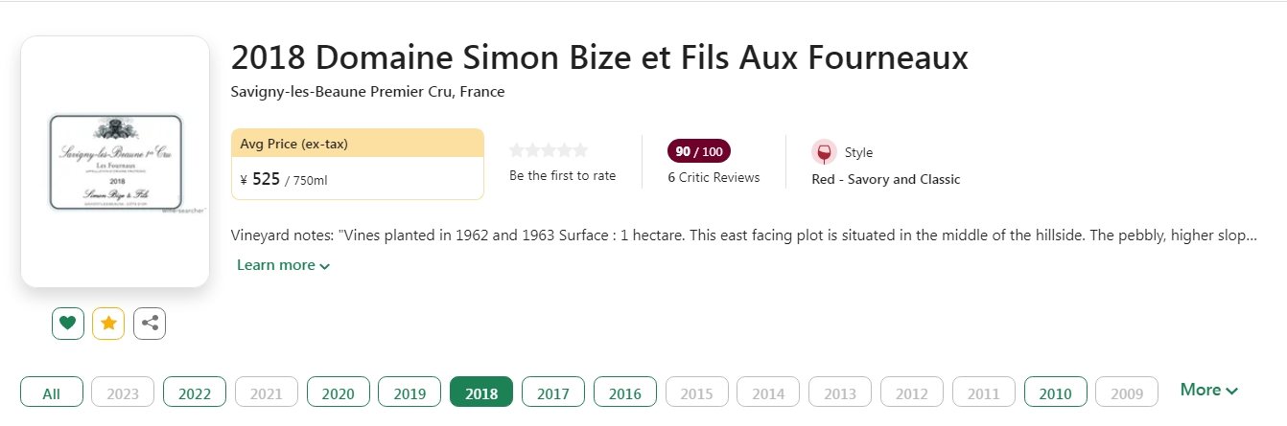
Task: Select the 2020 vintage
Action: tap(338, 392)
